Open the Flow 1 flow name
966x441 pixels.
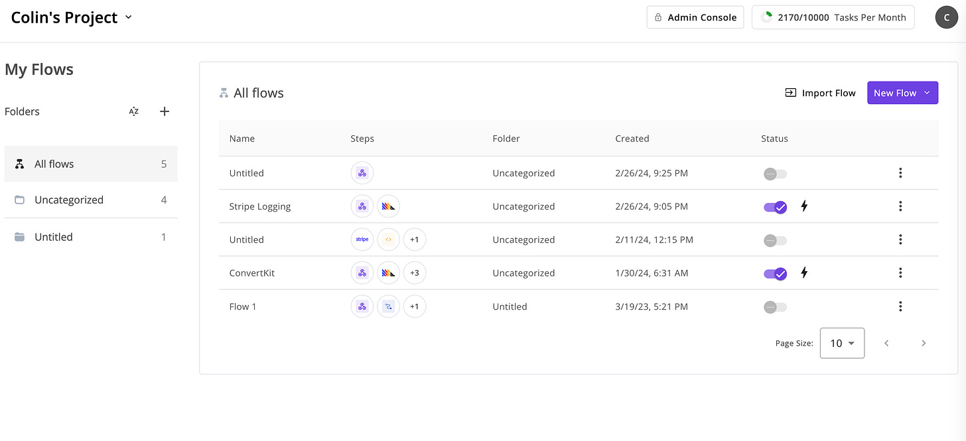[243, 306]
